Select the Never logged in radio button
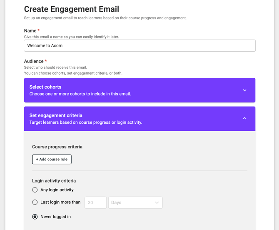279x230 pixels. click(x=35, y=217)
